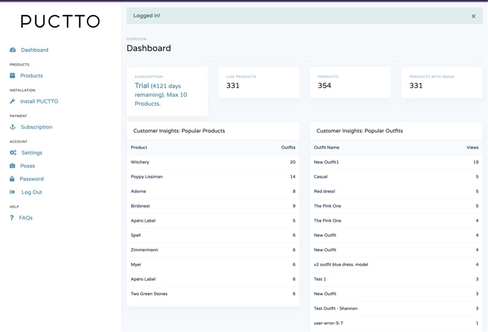Click the Install PUCTTO wrench icon
Screen dimensions: 488x332
12,101
